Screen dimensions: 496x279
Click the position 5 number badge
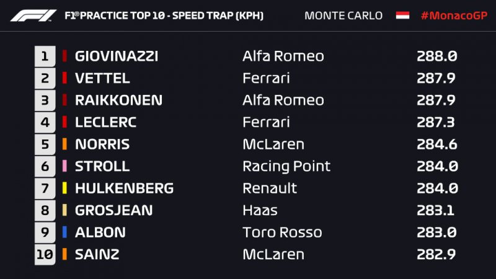click(45, 144)
